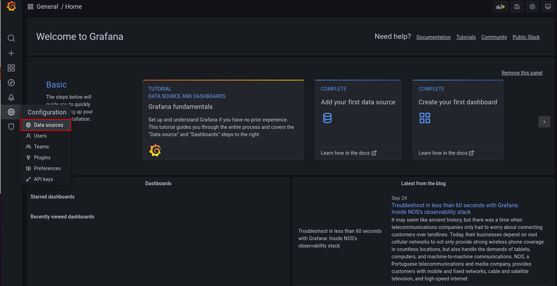Click the dashboard grid icon on dashboard card
This screenshot has height=286, width=557.
(425, 118)
